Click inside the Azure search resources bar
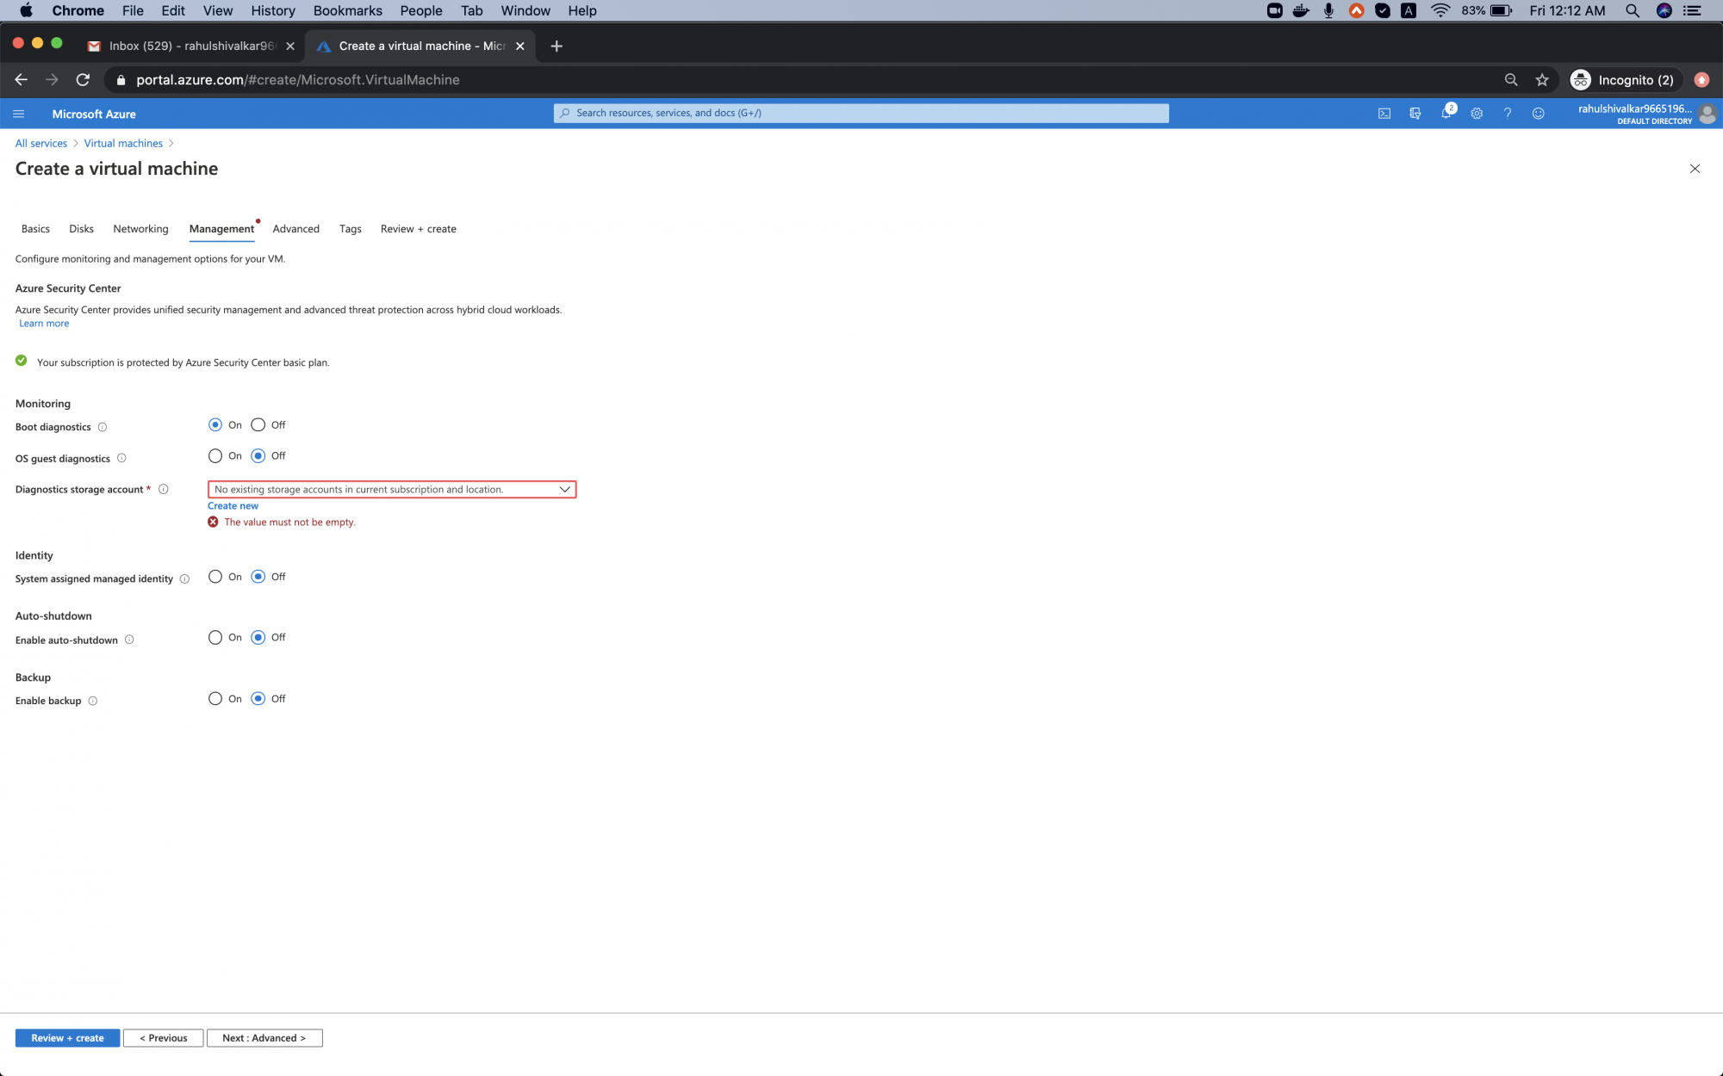 [x=861, y=113]
